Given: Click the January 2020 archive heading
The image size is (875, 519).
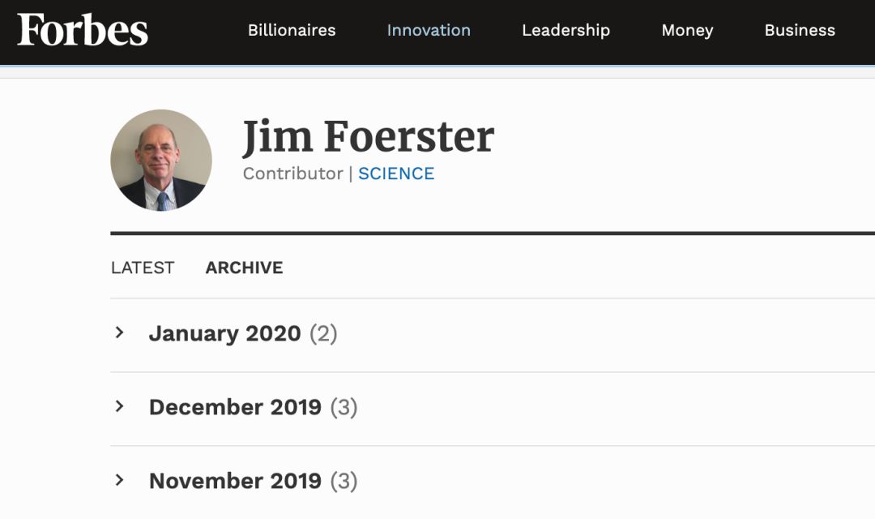Looking at the screenshot, I should click(224, 333).
